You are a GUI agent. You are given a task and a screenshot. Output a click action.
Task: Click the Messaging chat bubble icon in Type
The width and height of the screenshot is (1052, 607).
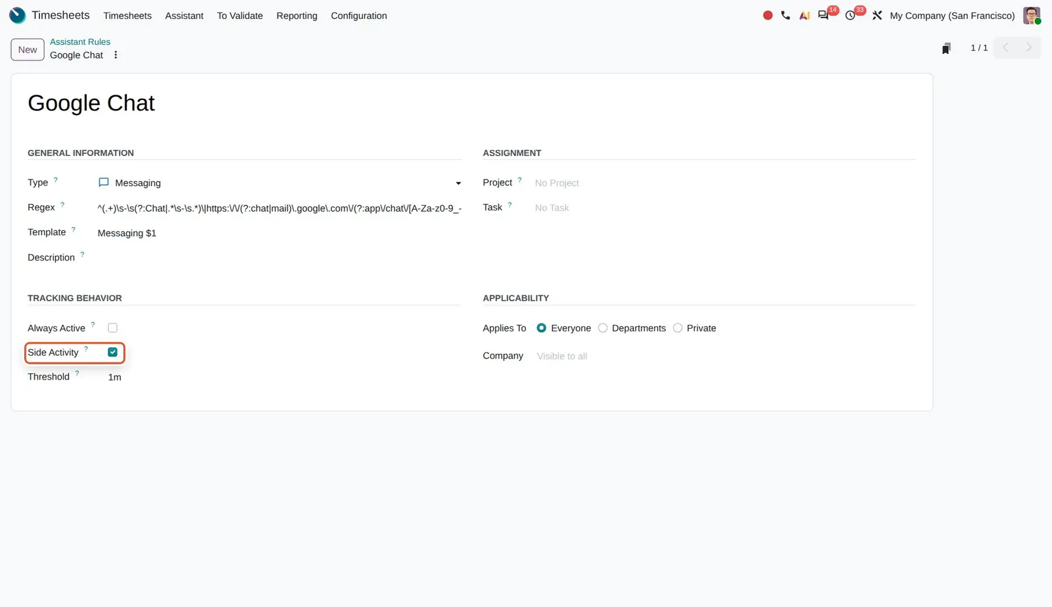103,182
